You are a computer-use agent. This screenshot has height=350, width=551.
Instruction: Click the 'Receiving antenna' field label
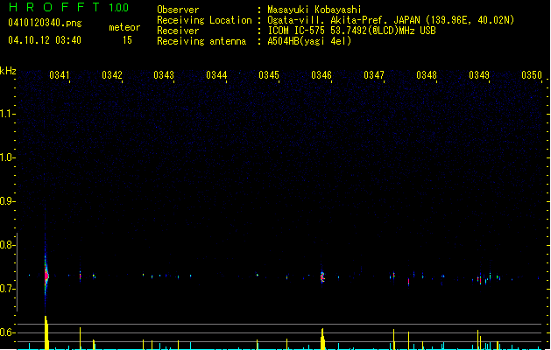pos(201,41)
